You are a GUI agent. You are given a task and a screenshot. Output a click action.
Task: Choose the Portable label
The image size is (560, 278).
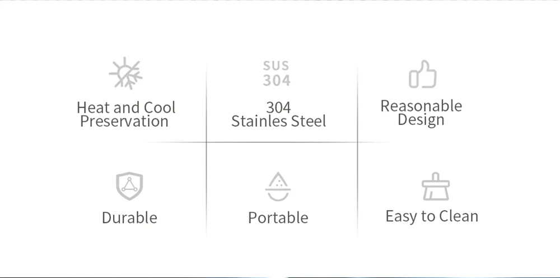coord(278,217)
